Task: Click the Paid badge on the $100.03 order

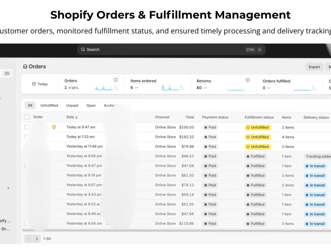Action: click(x=210, y=127)
